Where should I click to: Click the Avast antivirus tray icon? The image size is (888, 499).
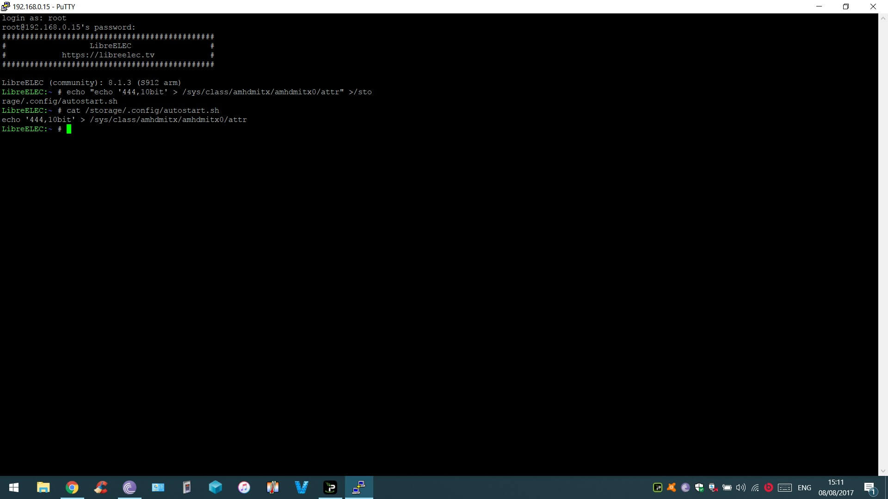click(672, 487)
